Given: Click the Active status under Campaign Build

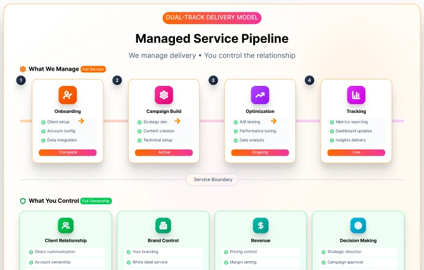Looking at the screenshot, I should (x=164, y=152).
